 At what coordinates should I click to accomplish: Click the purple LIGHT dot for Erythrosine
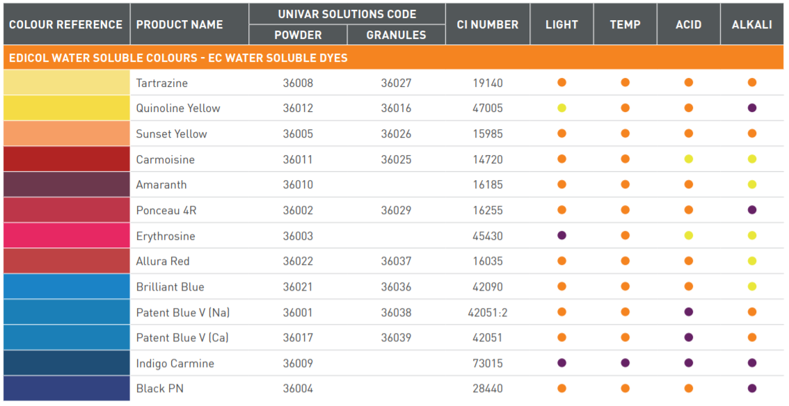pyautogui.click(x=561, y=235)
